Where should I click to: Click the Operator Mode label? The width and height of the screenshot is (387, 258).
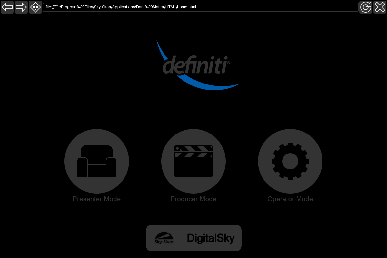pyautogui.click(x=290, y=199)
